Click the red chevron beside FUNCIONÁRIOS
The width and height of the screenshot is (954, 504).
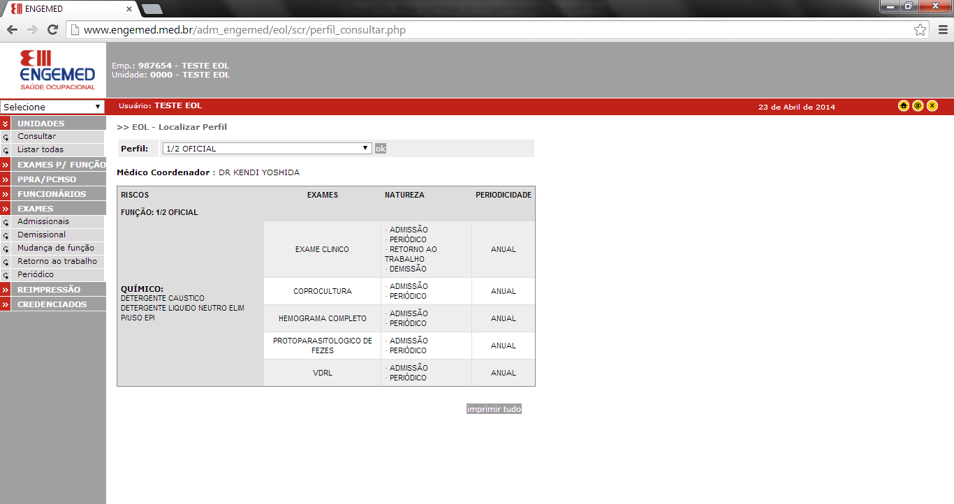5,194
